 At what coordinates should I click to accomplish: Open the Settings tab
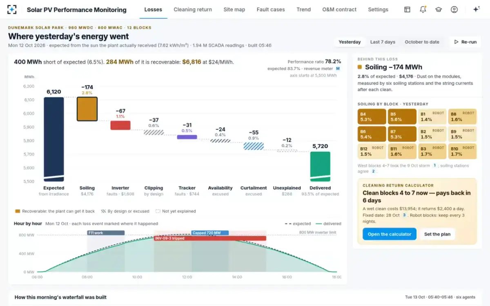pos(378,9)
